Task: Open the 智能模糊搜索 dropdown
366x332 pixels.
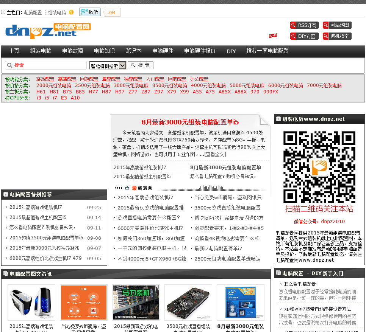Action: coord(108,65)
